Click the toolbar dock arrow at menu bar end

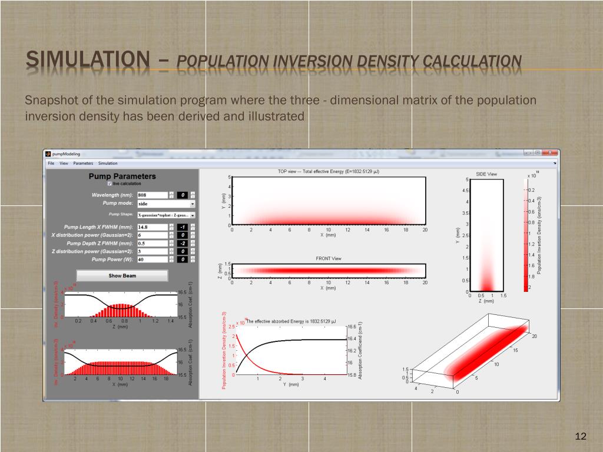click(x=555, y=164)
